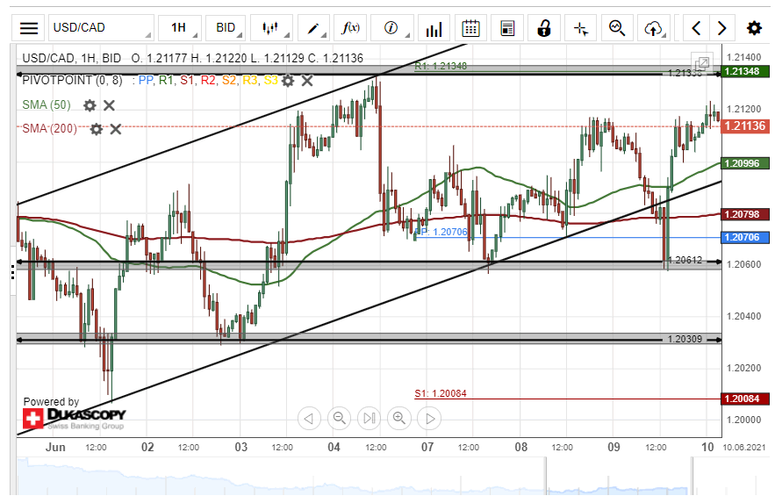
Task: Click the zoom in magnifier button
Action: click(x=399, y=418)
